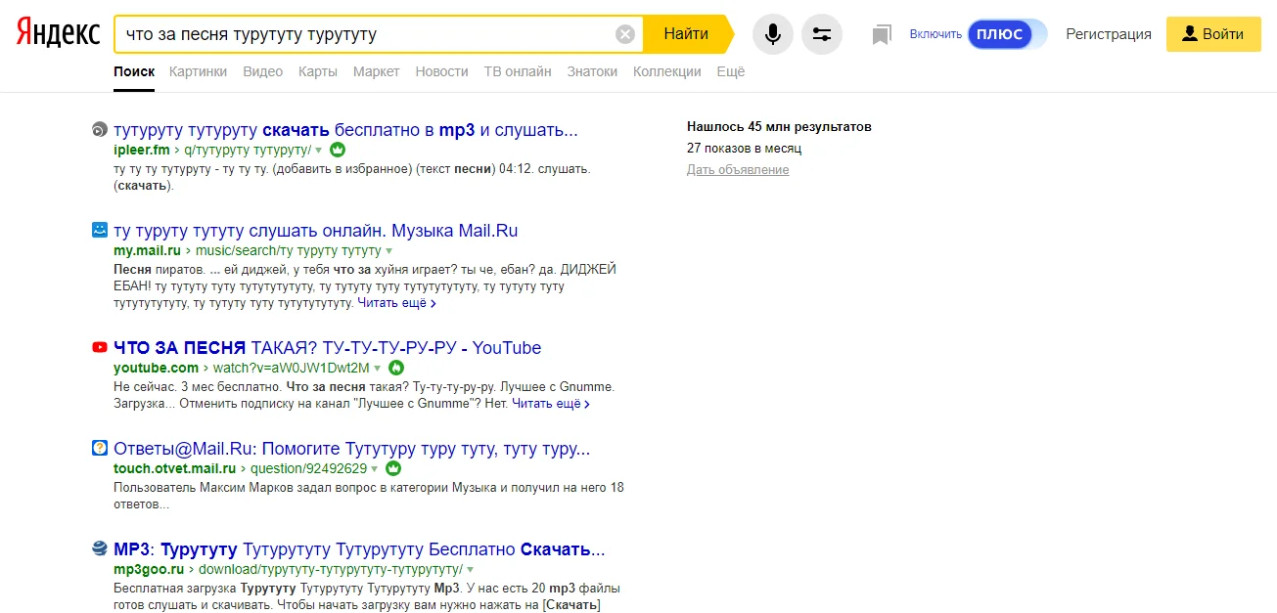Expand the dropdown arrow after the youtube.com URL
Image resolution: width=1277 pixels, height=613 pixels.
[x=378, y=369]
